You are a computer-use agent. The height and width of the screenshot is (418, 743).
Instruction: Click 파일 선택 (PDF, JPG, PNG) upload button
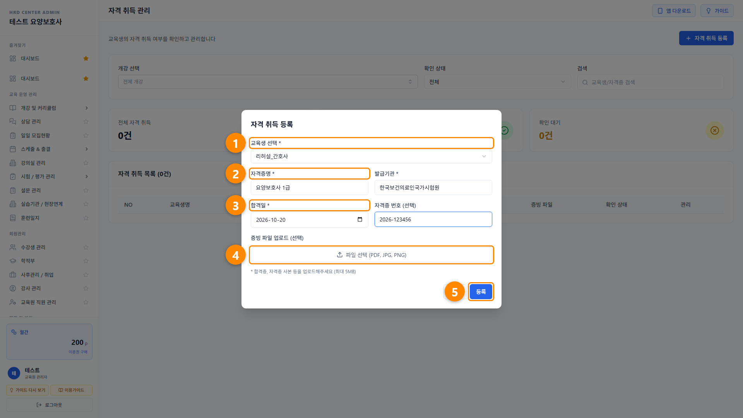371,255
